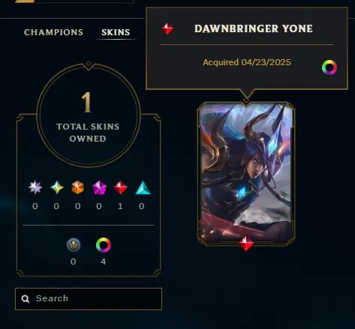Click the magnifying glass search icon
Image resolution: width=355 pixels, height=329 pixels.
[26, 299]
